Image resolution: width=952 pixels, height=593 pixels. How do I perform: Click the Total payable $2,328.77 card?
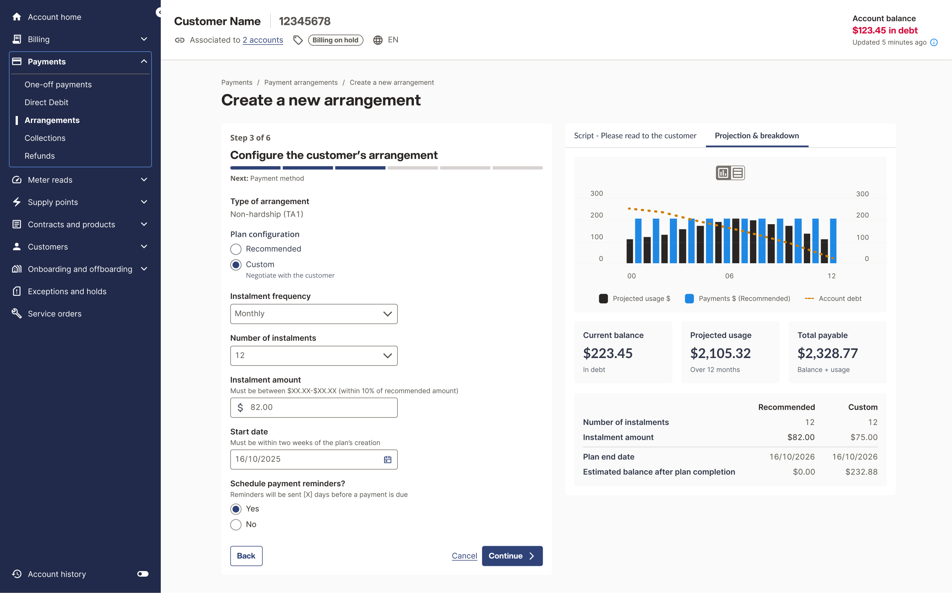tap(837, 352)
